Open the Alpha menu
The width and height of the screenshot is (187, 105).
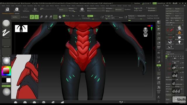click(4, 6)
